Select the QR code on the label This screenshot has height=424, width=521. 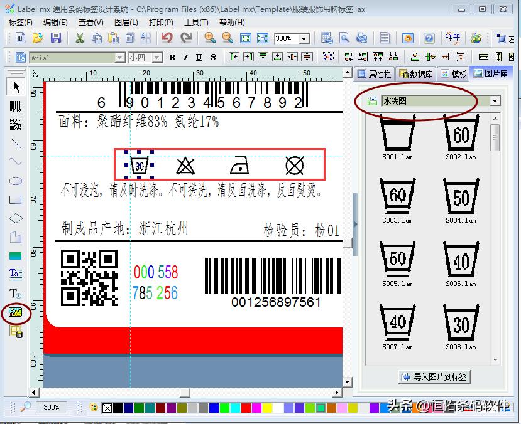click(x=89, y=278)
